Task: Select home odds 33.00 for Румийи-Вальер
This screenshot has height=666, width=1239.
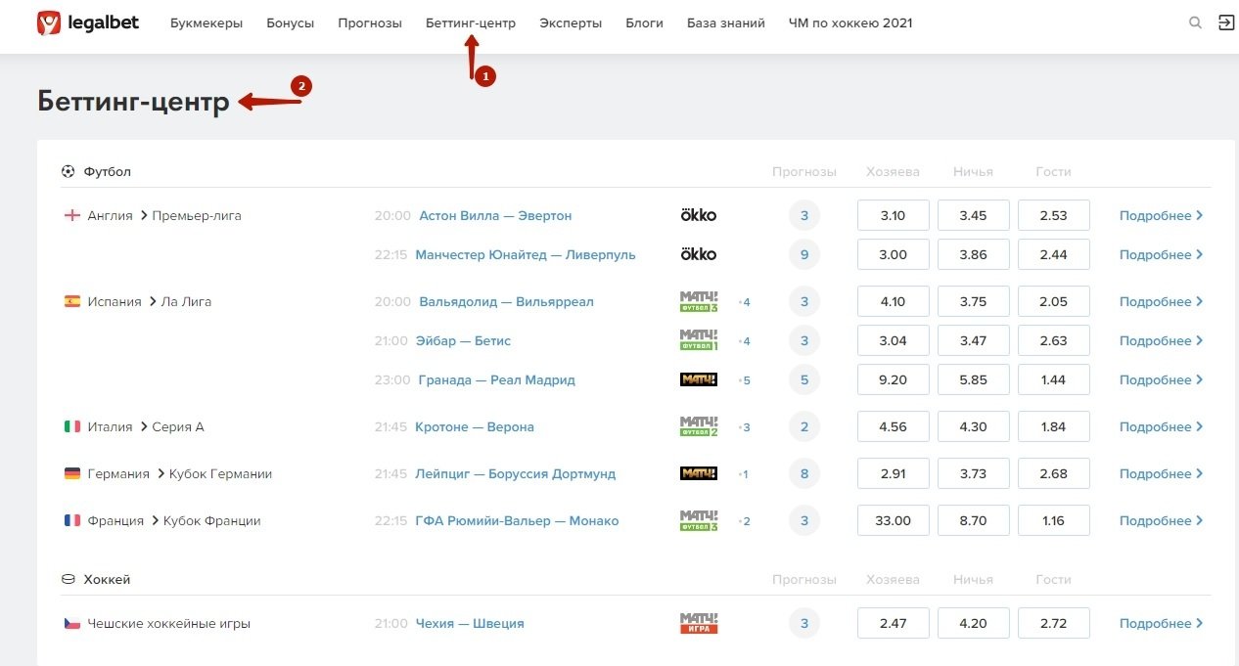Action: click(x=893, y=521)
